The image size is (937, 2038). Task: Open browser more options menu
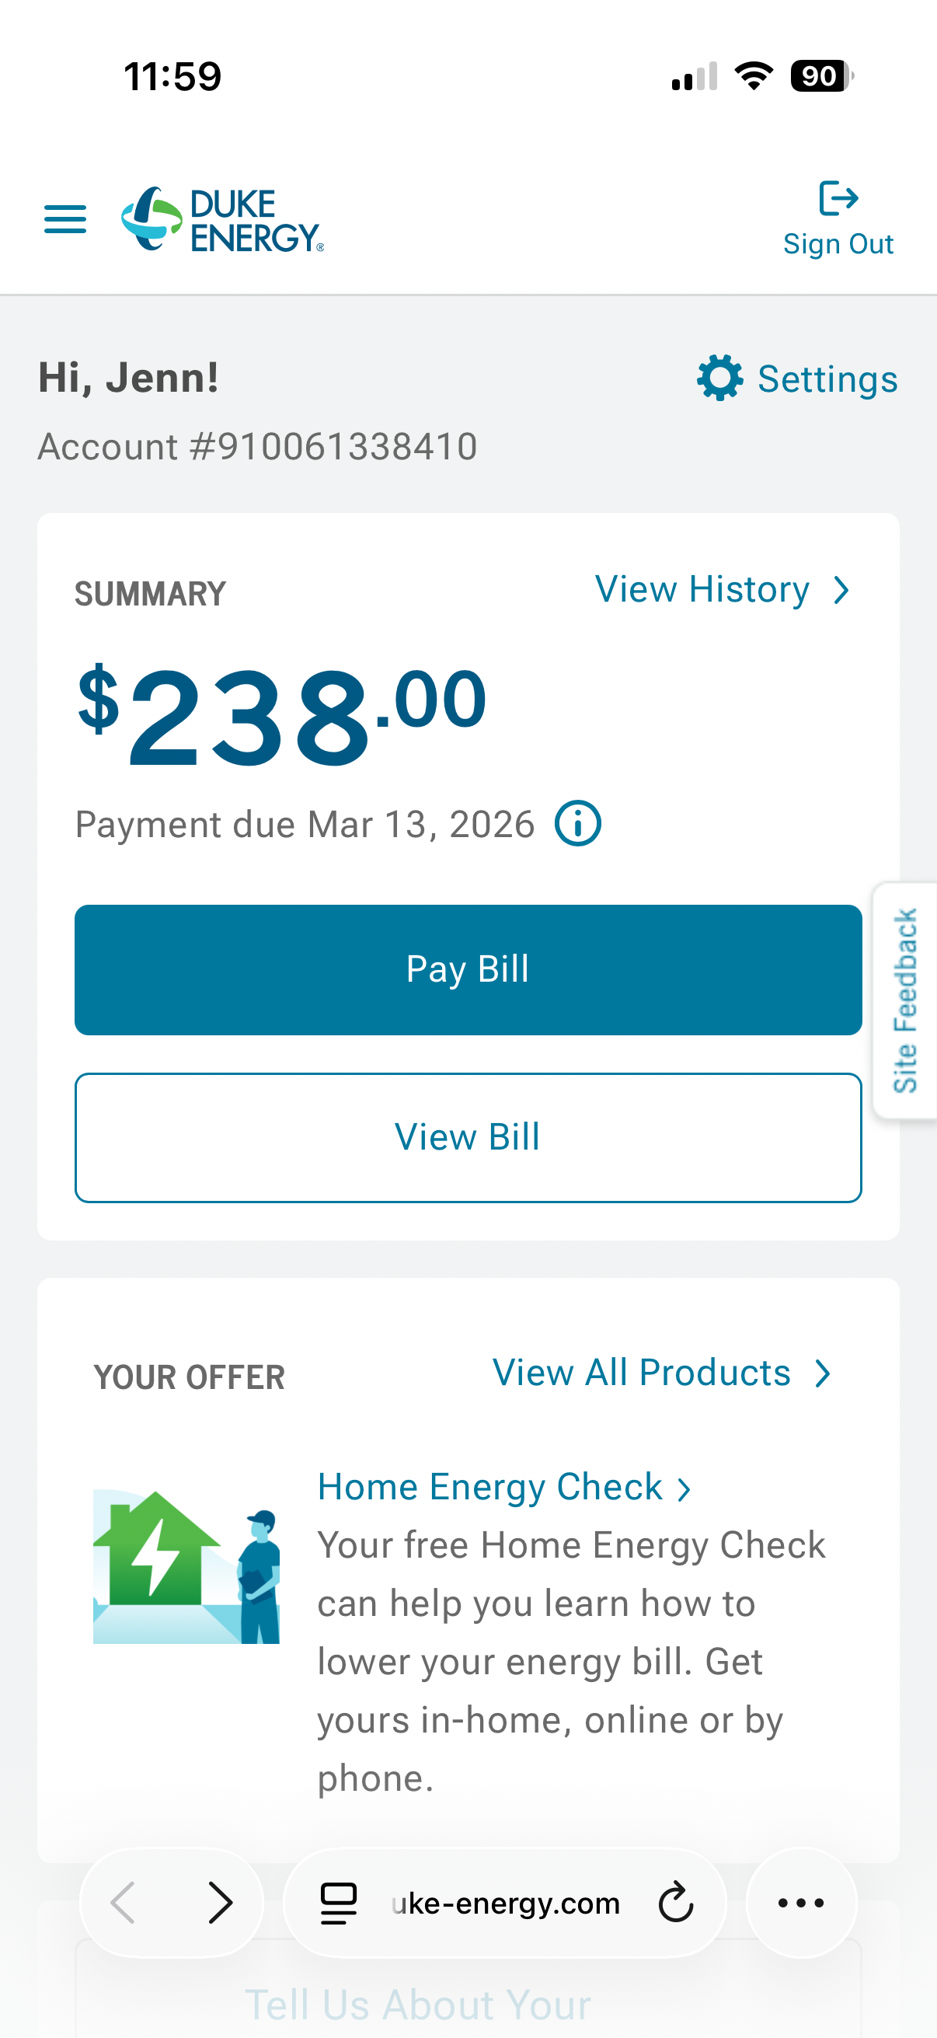coord(801,1902)
